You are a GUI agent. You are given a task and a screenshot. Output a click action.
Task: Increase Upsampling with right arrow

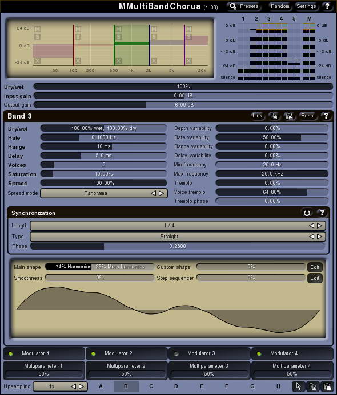(x=81, y=386)
